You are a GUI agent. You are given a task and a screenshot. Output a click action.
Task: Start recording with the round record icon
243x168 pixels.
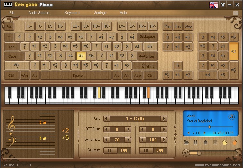[x=205, y=142]
